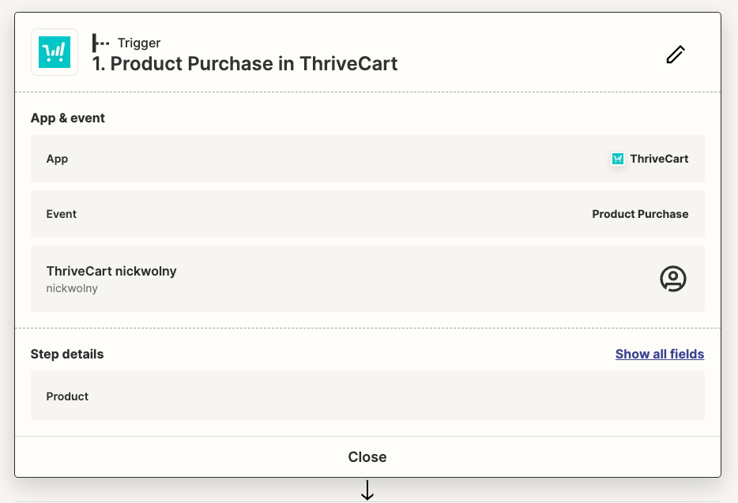The width and height of the screenshot is (738, 503).
Task: Click the nickwolny account subtitle
Action: tap(72, 288)
